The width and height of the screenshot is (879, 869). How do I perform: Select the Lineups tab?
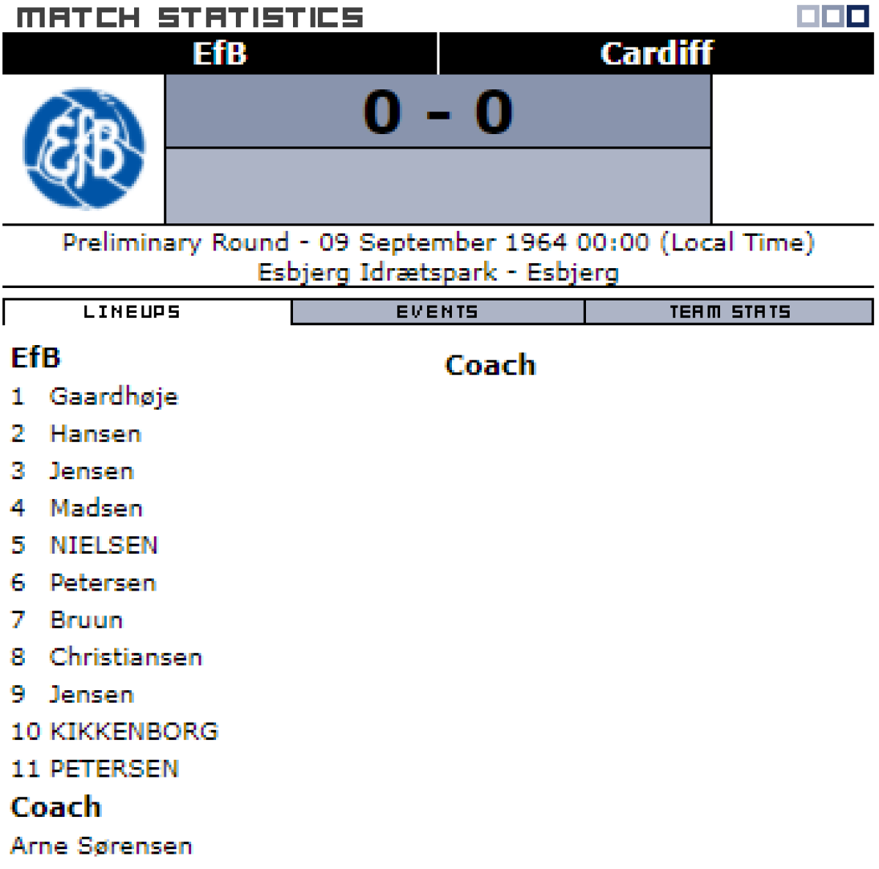coord(132,312)
